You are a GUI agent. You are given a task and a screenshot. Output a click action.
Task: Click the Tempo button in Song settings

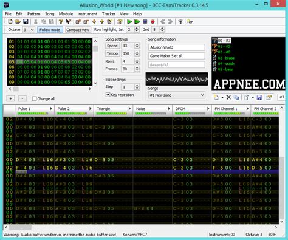tap(112, 53)
